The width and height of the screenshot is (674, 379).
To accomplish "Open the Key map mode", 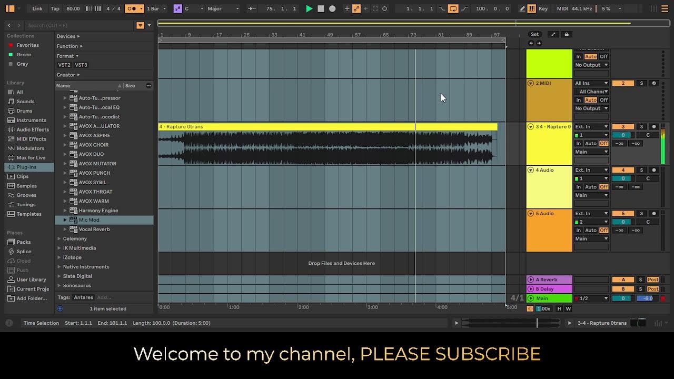I will tap(543, 8).
